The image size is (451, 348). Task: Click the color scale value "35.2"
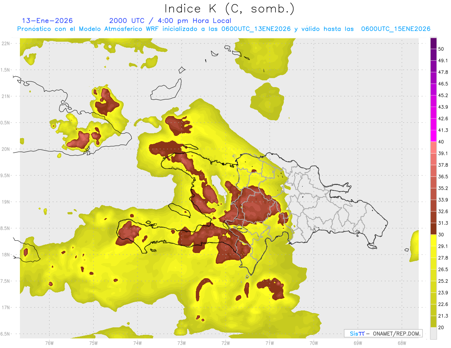[x=443, y=188]
